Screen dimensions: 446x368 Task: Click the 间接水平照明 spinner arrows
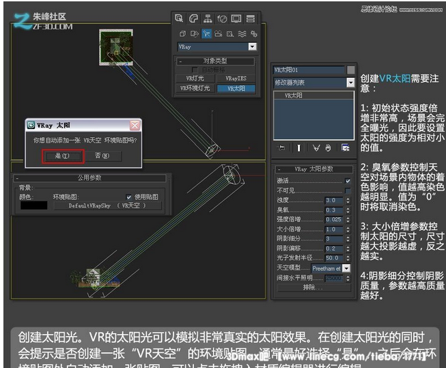point(348,278)
